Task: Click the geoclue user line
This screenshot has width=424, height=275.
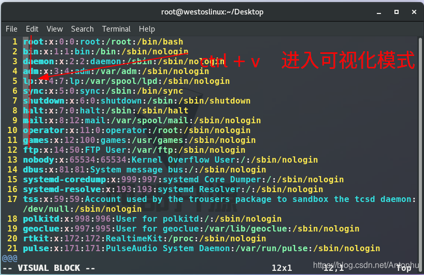Action: [191, 228]
